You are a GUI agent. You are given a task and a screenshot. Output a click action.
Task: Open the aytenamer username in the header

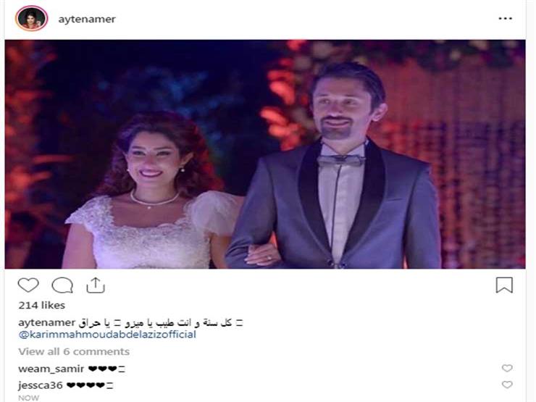87,19
